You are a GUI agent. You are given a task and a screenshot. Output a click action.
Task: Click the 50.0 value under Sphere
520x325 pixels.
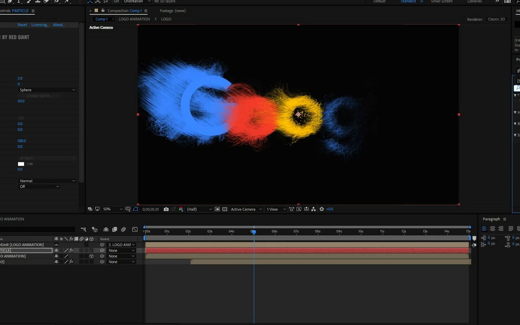21,101
